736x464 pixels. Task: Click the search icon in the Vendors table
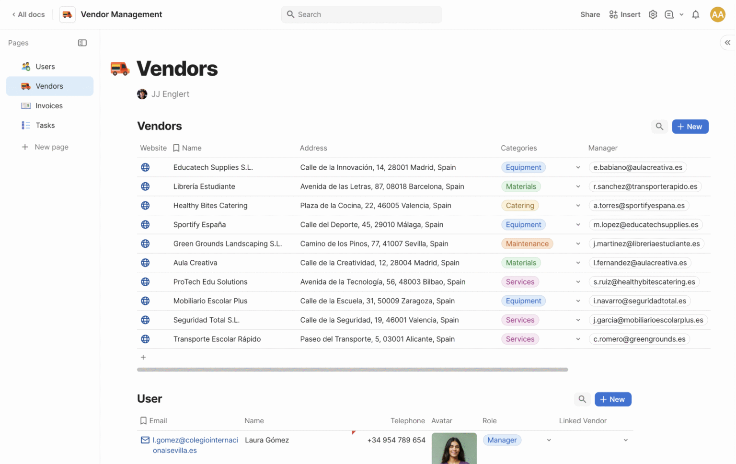(659, 126)
